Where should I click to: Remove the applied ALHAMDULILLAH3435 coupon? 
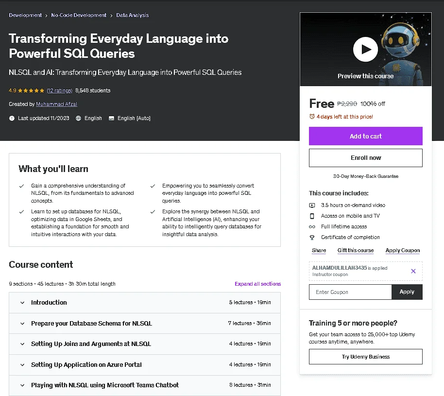(413, 271)
